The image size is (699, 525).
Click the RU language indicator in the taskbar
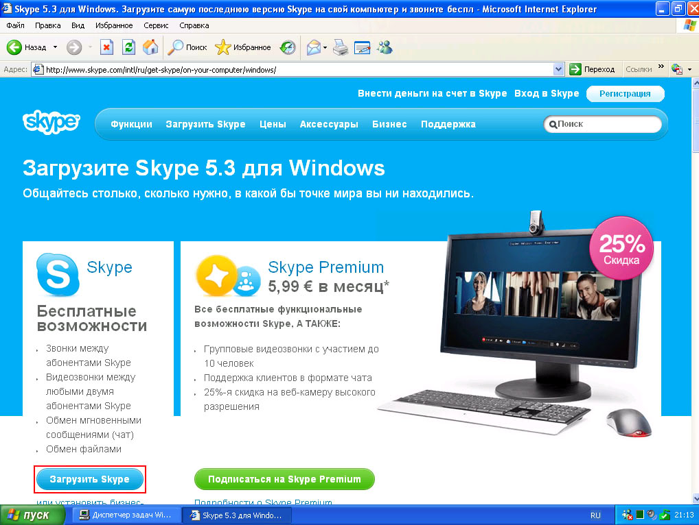[595, 515]
